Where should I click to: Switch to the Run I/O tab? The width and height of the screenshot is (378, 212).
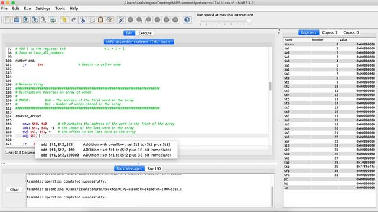tap(154, 168)
